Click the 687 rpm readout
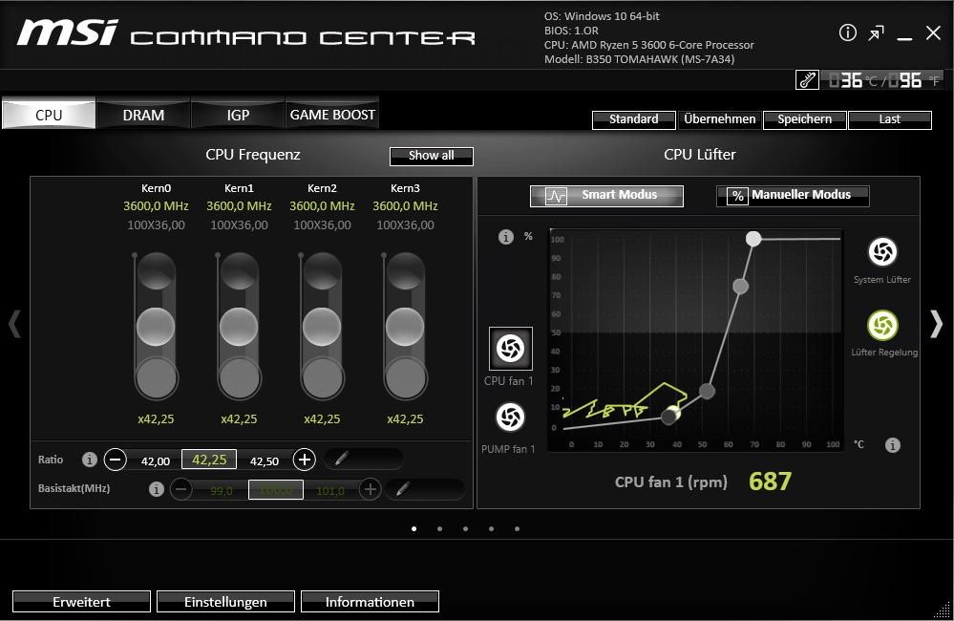Viewport: 954px width, 621px height. [770, 482]
